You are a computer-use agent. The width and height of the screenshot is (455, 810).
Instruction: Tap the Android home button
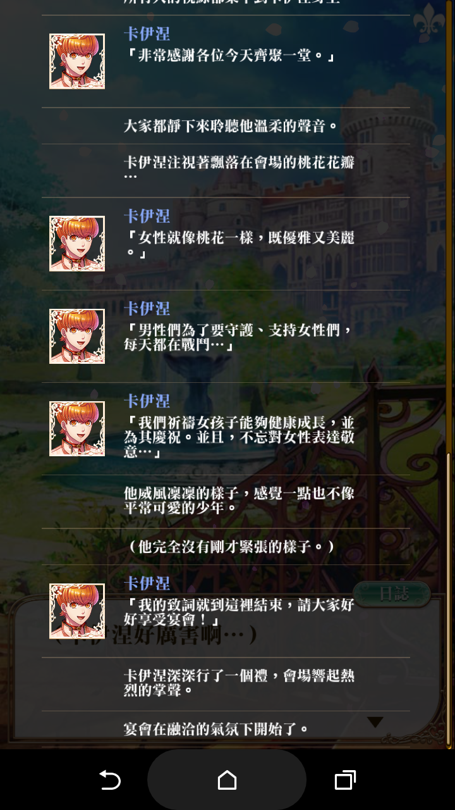[x=227, y=780]
